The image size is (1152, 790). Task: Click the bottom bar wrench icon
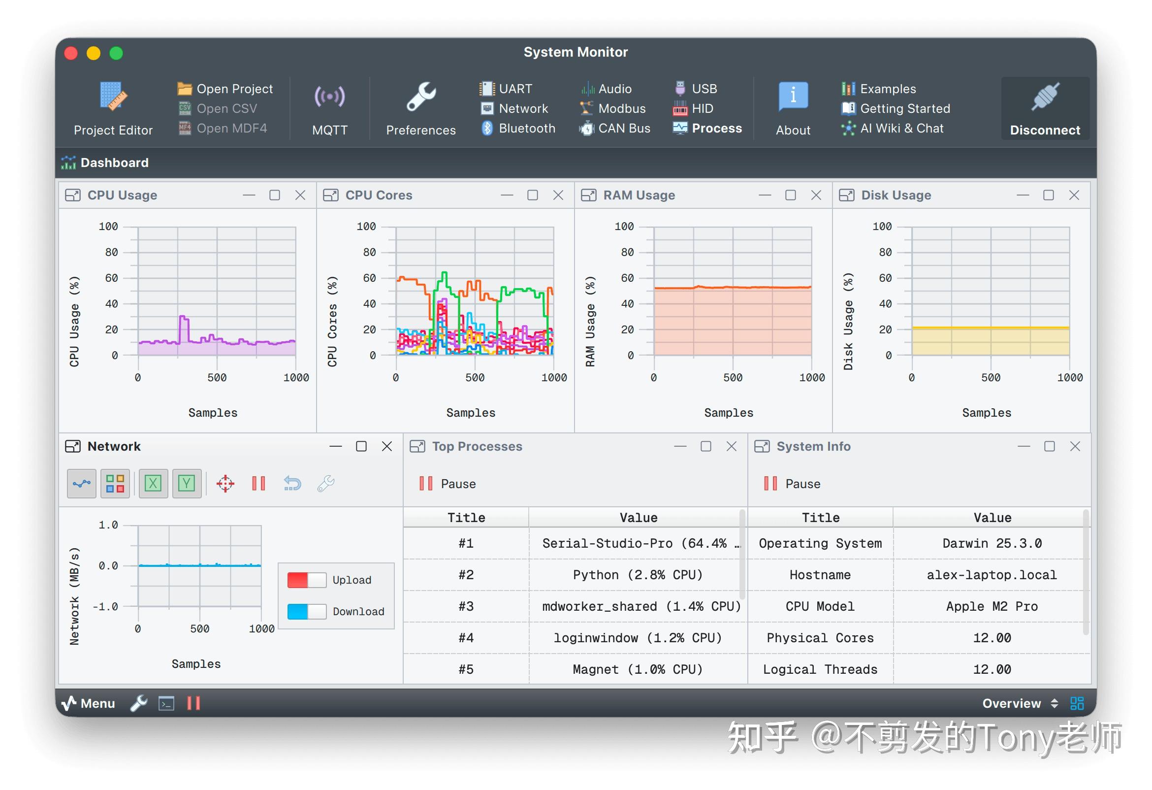[x=139, y=704]
